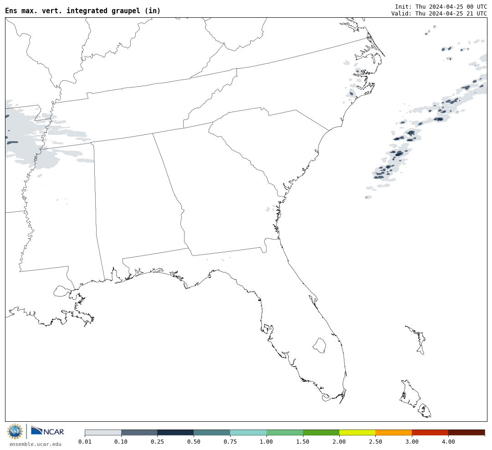The height and width of the screenshot is (450, 492).
Task: Pick the light gray 0.01–0.10 colorbar segment
Action: coord(103,432)
